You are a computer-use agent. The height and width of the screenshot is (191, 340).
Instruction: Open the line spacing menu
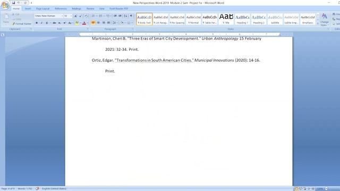point(115,23)
